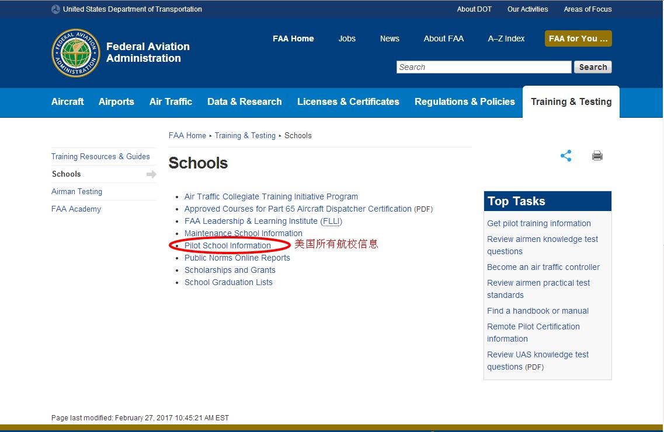This screenshot has height=432, width=664.
Task: Open Training Resources & Guides sidebar link
Action: (x=100, y=156)
